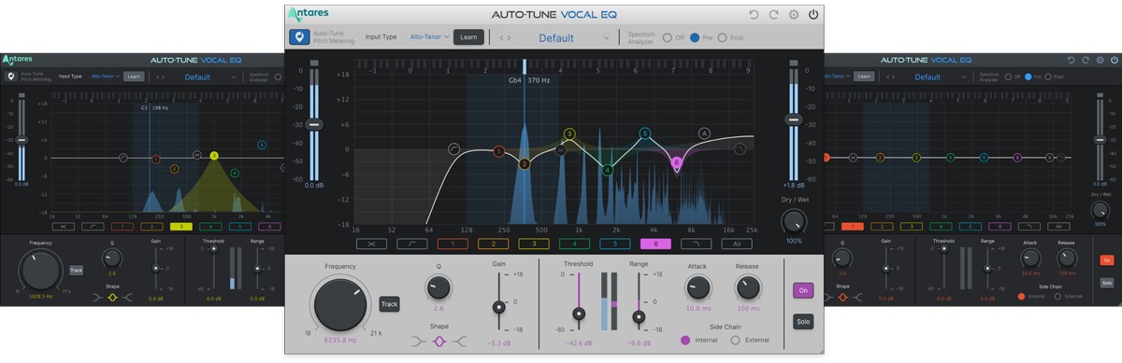Click the Learn button in left window
Viewport: 1122px width, 363px height.
[135, 77]
